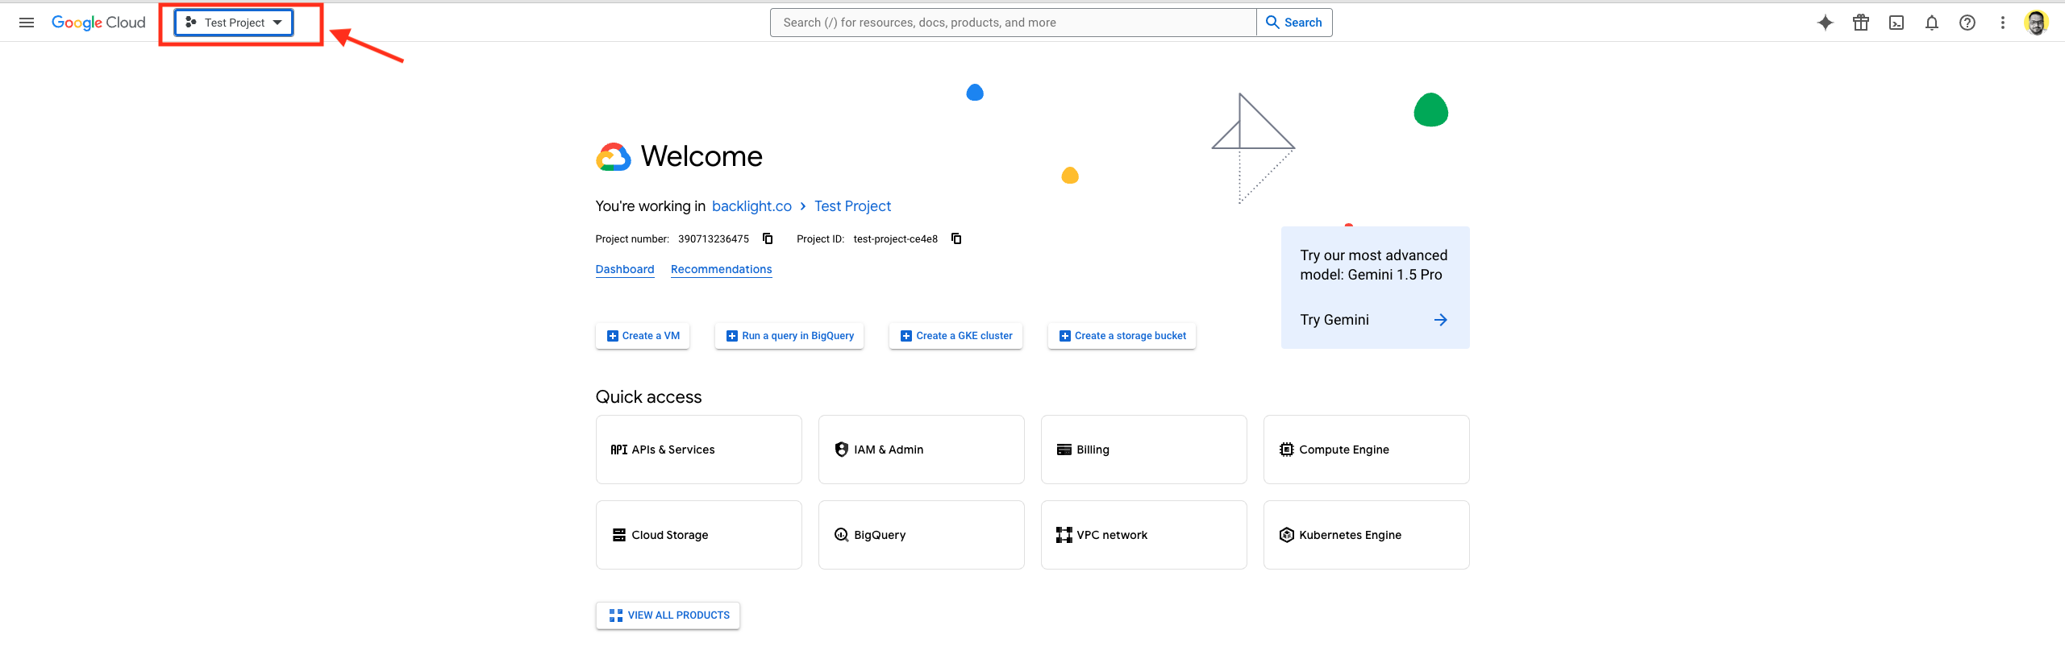The height and width of the screenshot is (663, 2065).
Task: Open Gemini AI assistant sparkle icon
Action: pyautogui.click(x=1826, y=23)
